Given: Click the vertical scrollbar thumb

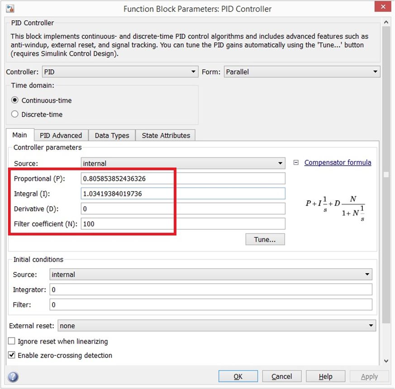Looking at the screenshot, I should pos(386,175).
